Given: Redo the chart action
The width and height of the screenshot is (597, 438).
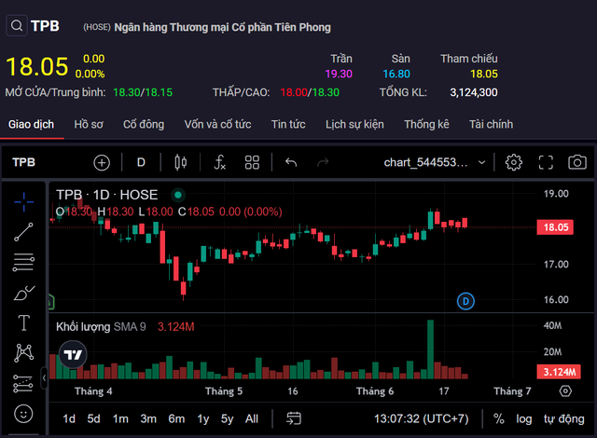Looking at the screenshot, I should pyautogui.click(x=323, y=162).
